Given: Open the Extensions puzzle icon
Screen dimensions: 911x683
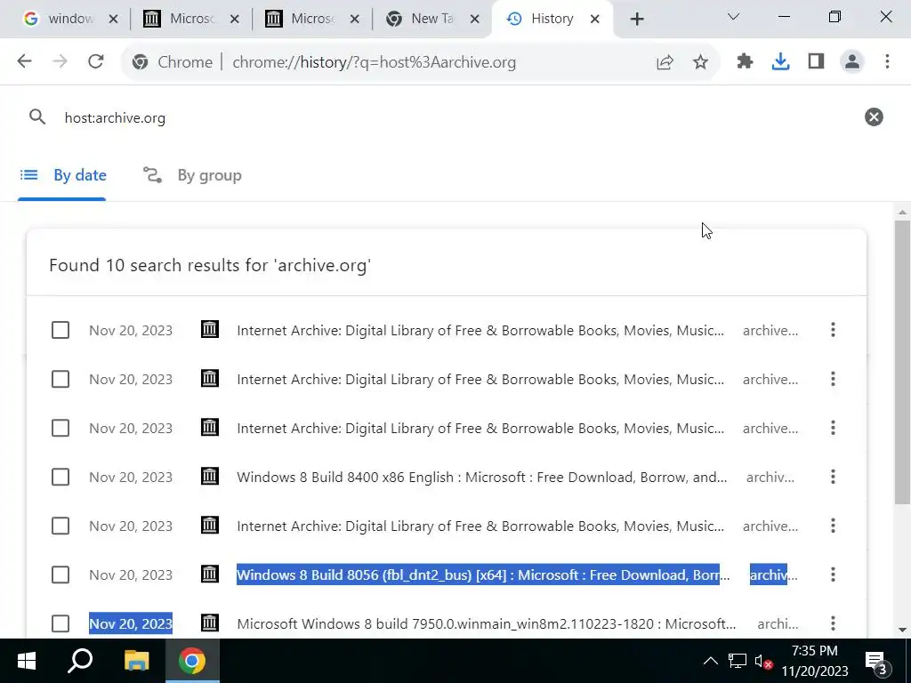Looking at the screenshot, I should tap(745, 61).
